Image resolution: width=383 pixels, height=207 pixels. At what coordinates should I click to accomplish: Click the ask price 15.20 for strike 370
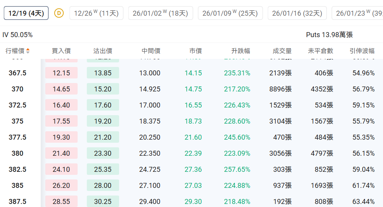click(x=103, y=89)
